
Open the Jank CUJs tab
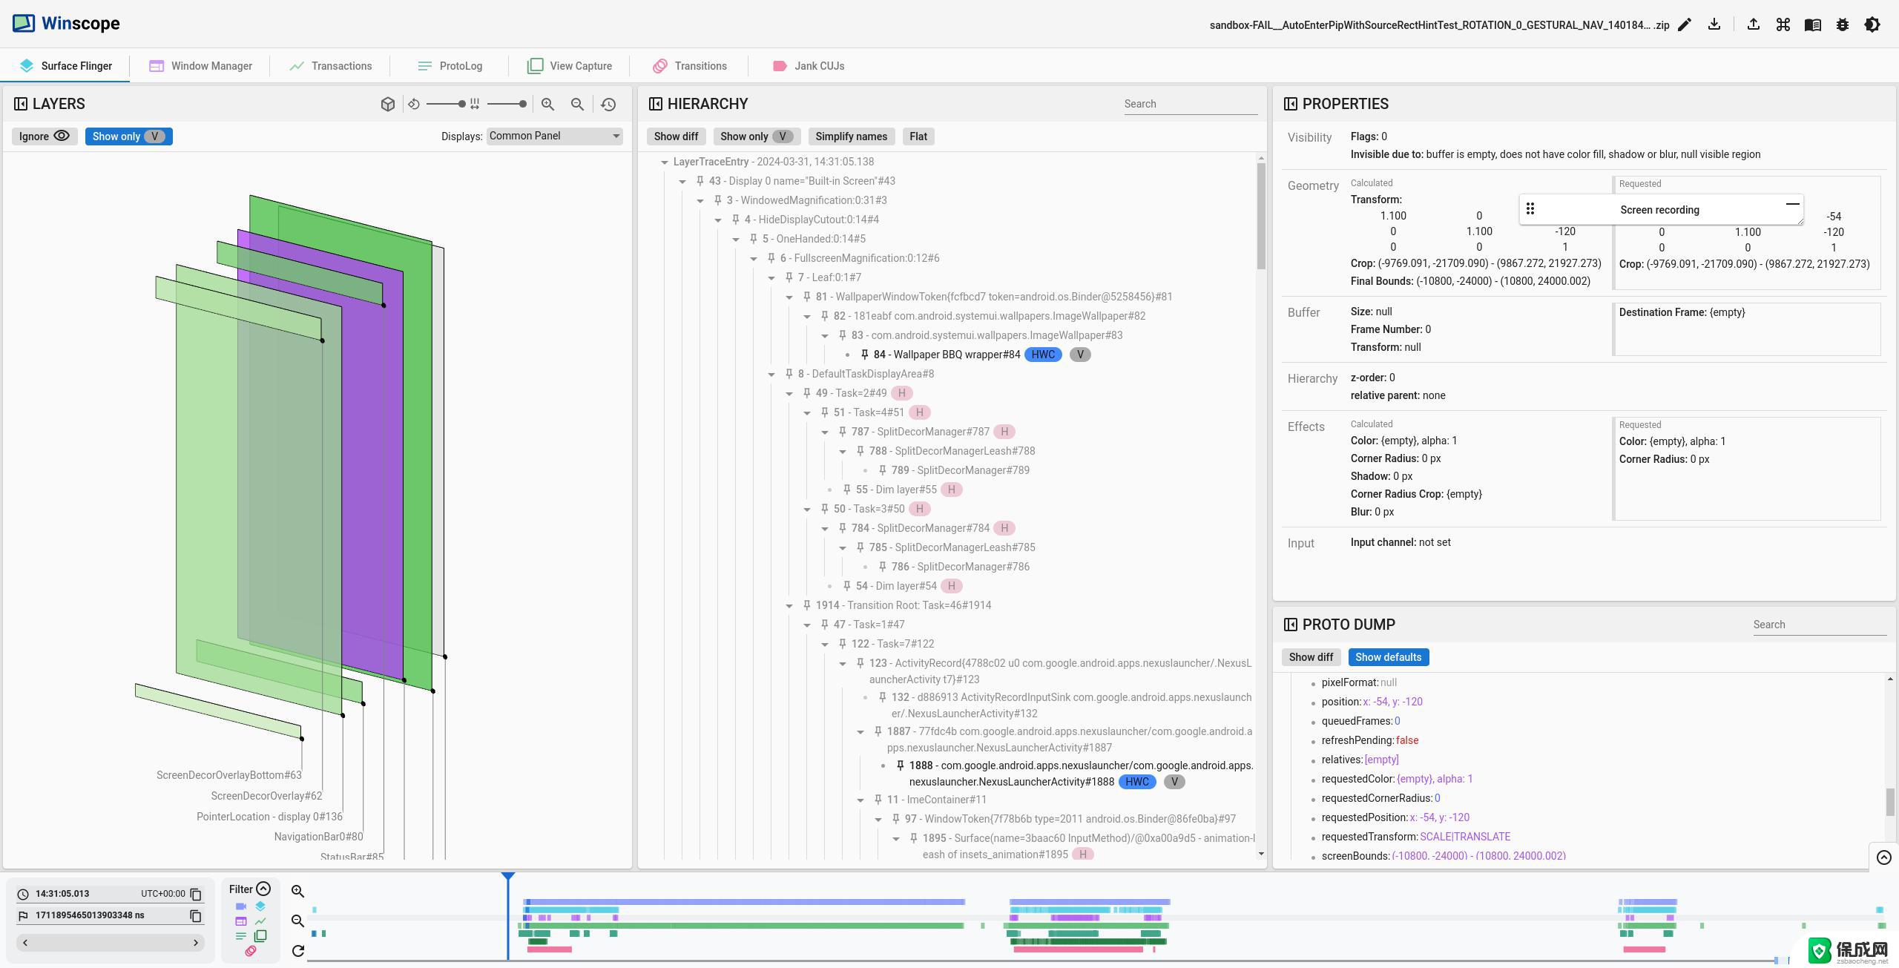pos(809,66)
